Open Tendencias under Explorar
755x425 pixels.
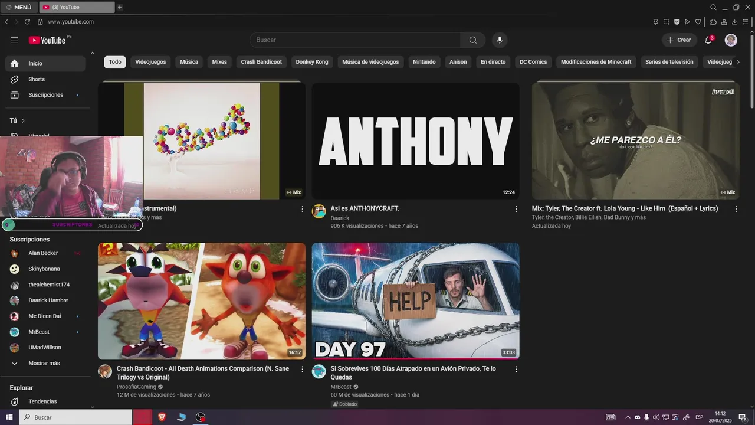(45, 401)
